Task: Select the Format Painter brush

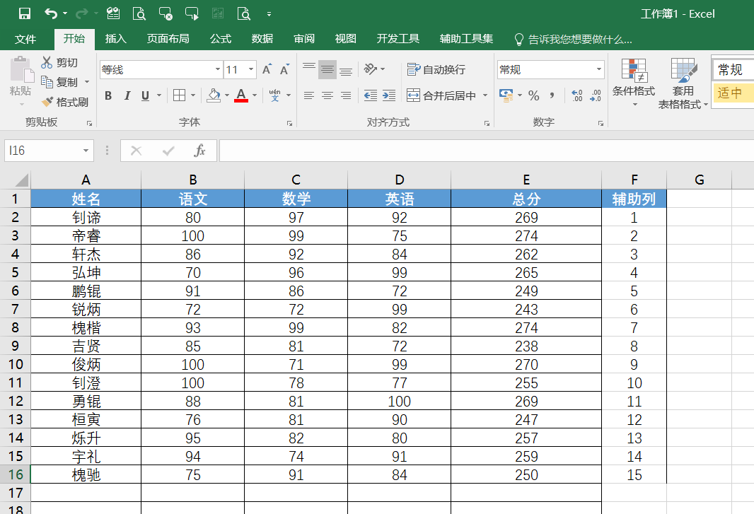Action: 47,102
